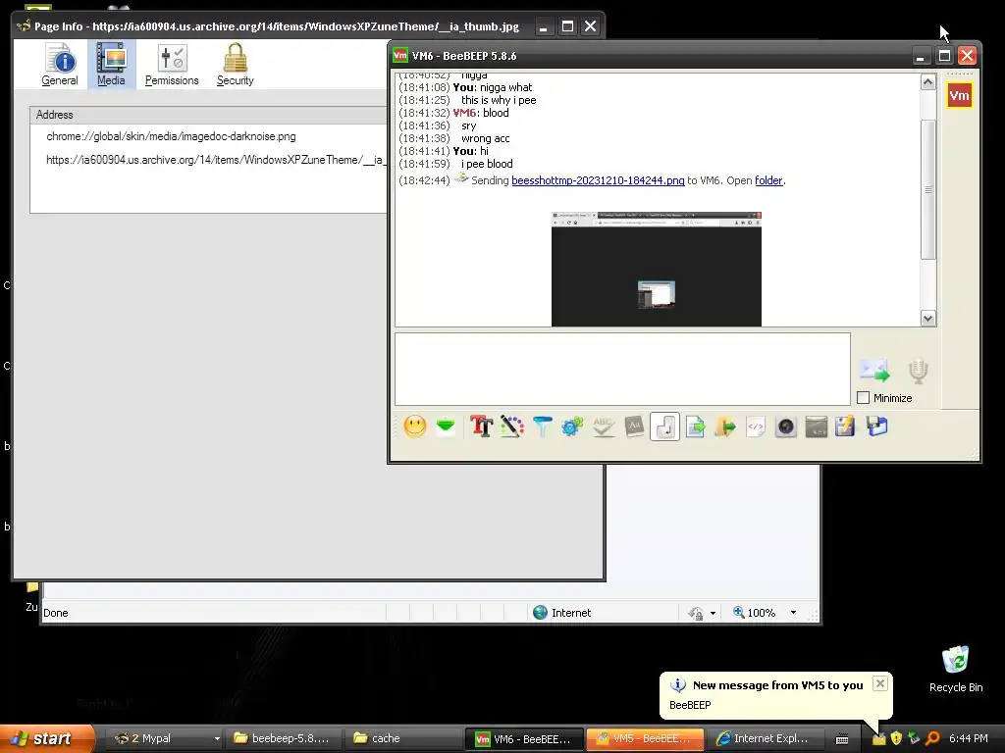Click the blue filter funnel icon
Image resolution: width=1005 pixels, height=753 pixels.
tap(542, 427)
